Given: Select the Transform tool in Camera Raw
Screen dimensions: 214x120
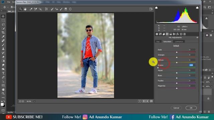Looking at the screenshot, I should 46,9.
